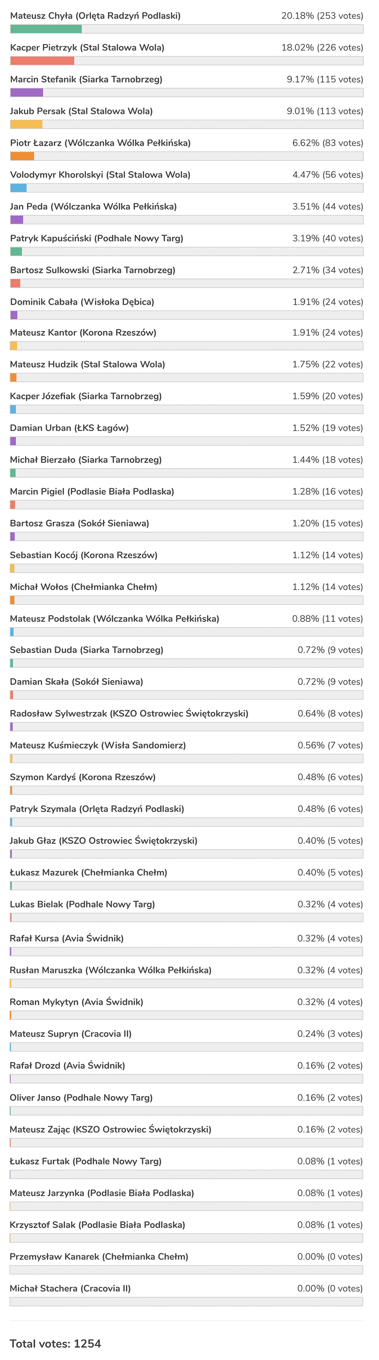Click Volodymyr Khorolskyi's blue result bar
This screenshot has height=1360, width=379.
[x=19, y=188]
